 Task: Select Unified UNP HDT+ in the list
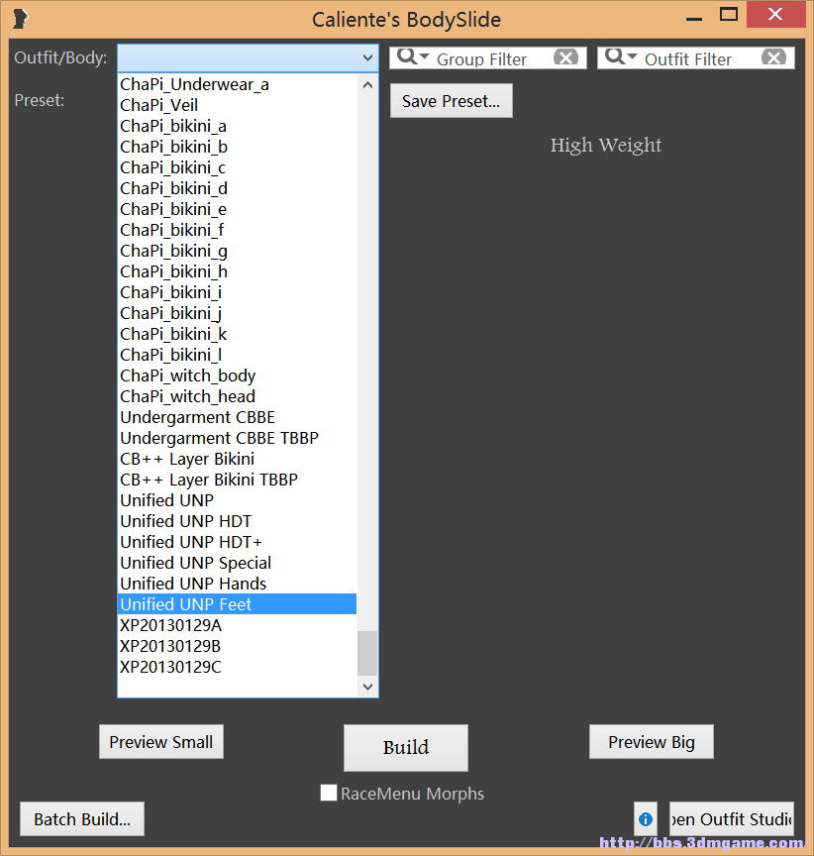[238, 542]
